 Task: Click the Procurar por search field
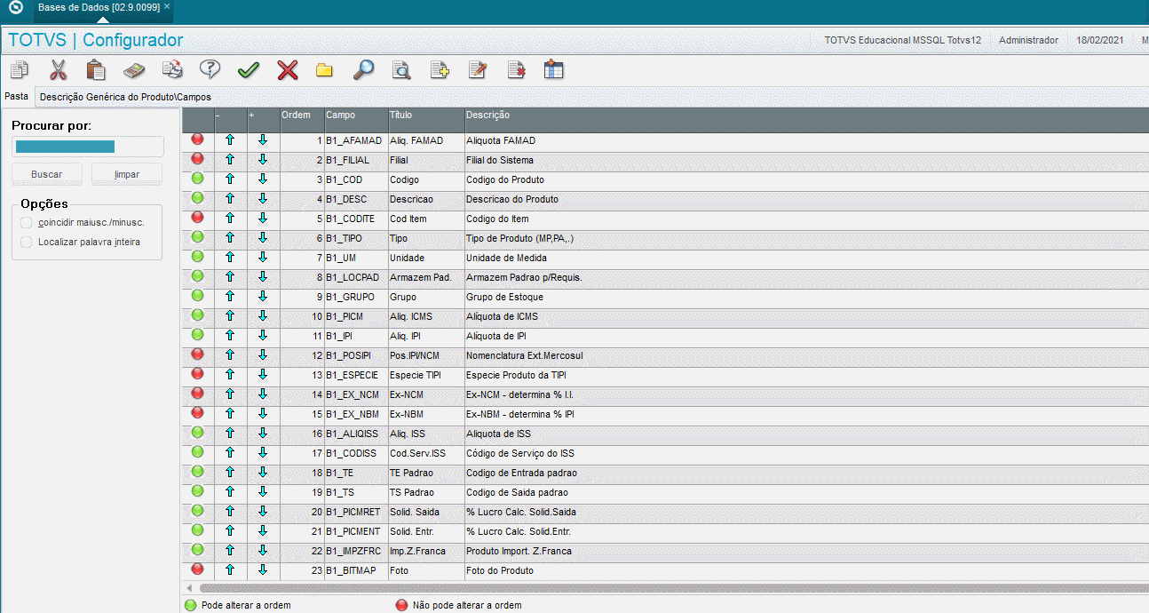(88, 147)
